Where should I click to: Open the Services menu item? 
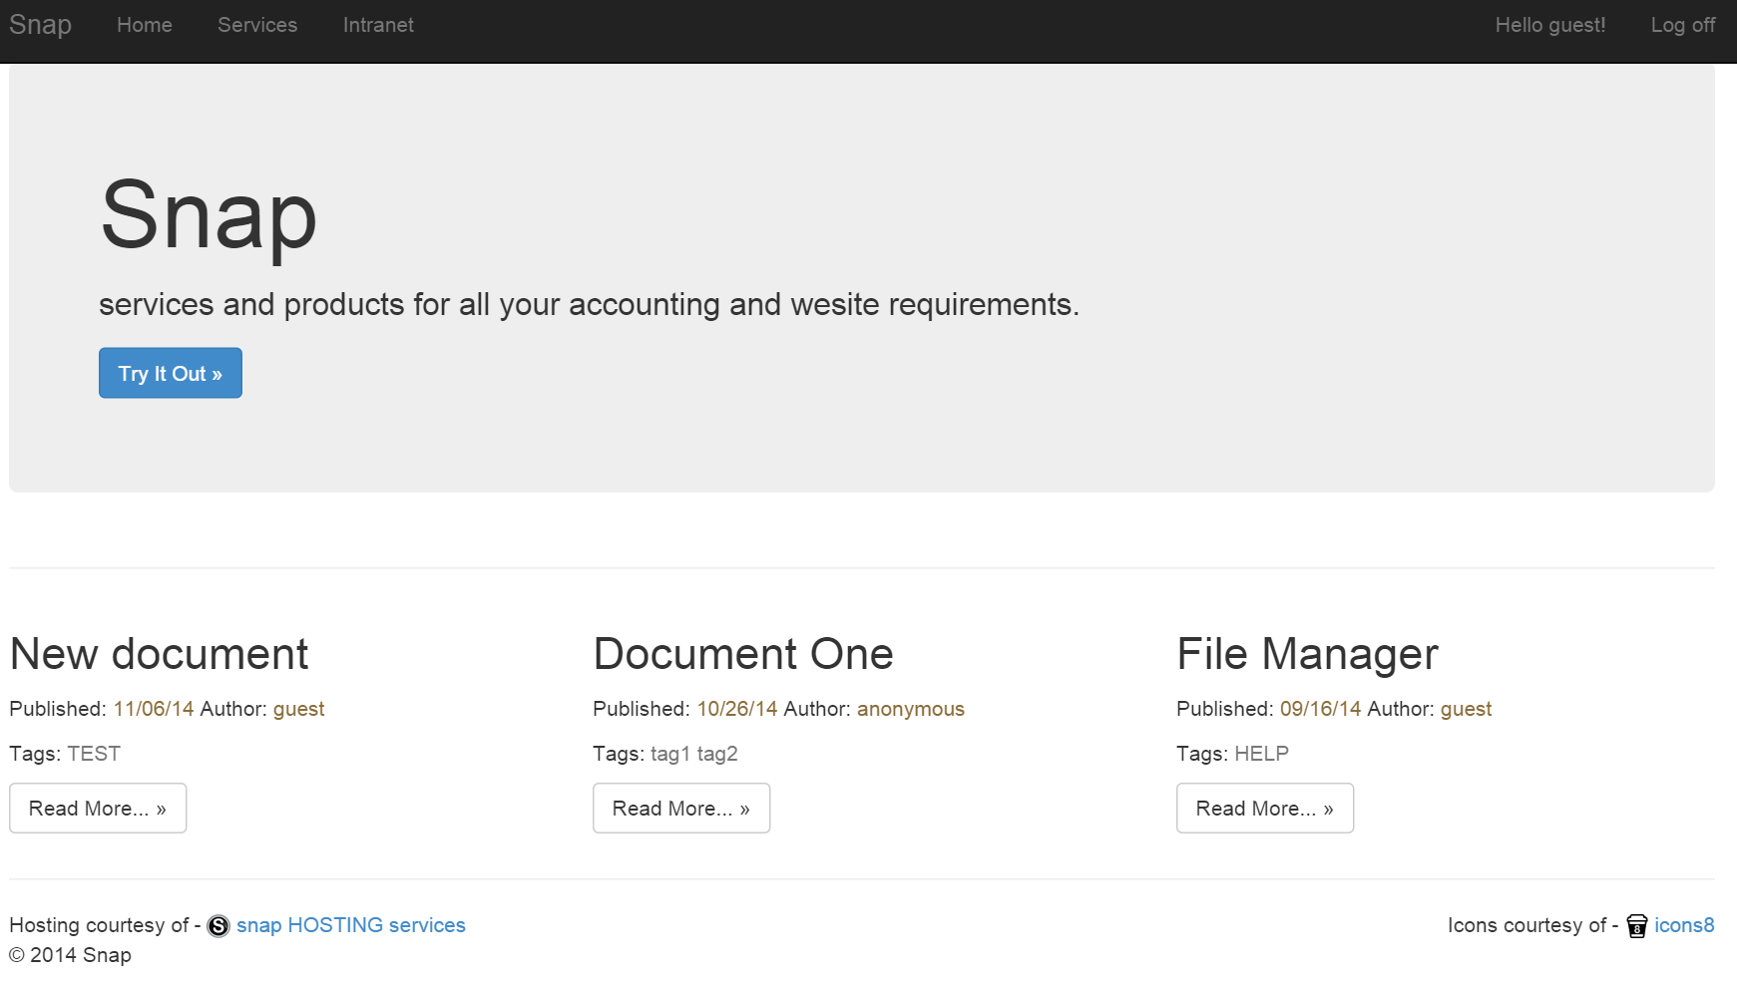click(257, 25)
